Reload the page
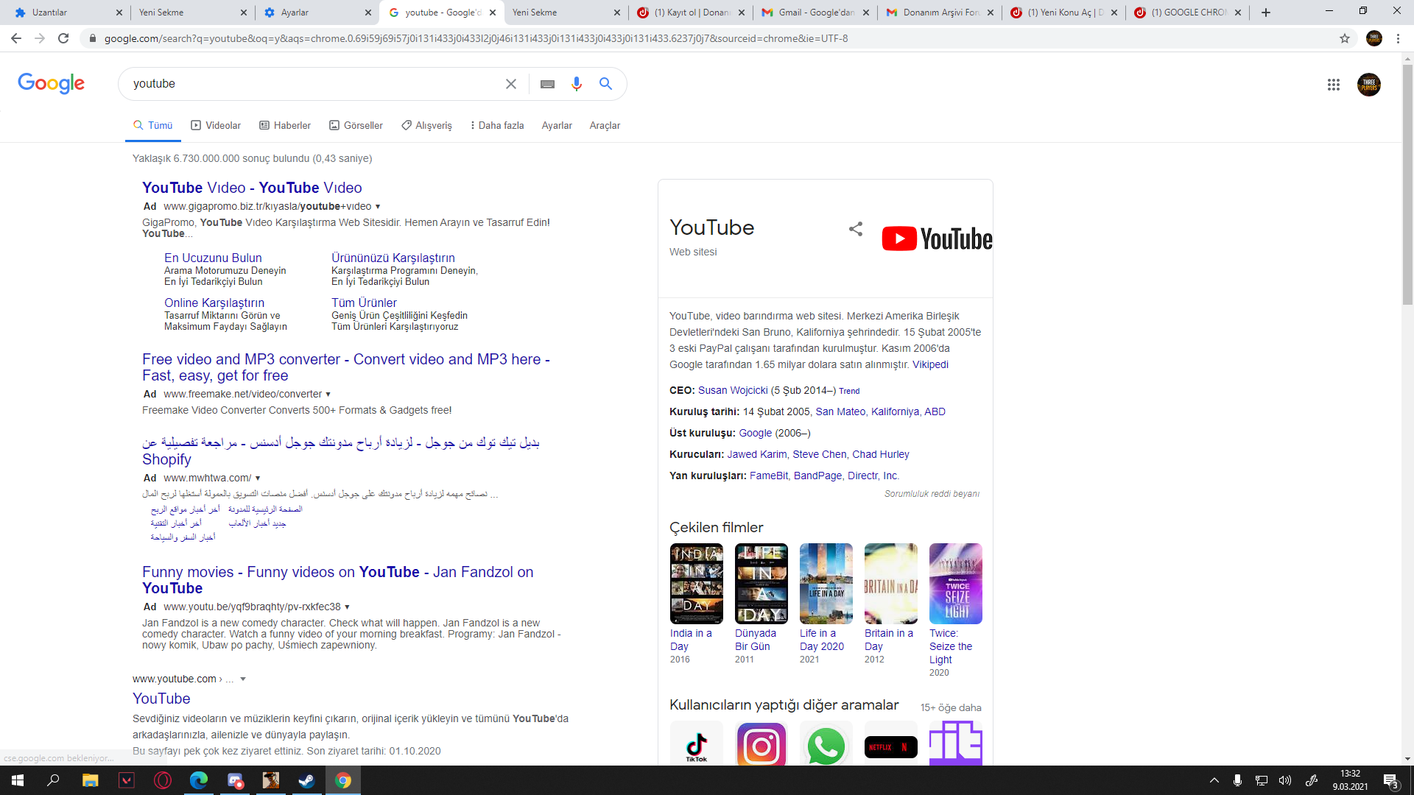This screenshot has width=1414, height=795. pyautogui.click(x=63, y=38)
